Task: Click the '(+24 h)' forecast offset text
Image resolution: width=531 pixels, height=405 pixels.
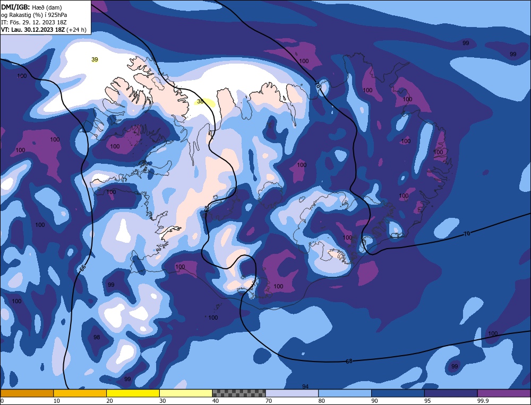Action: point(76,30)
